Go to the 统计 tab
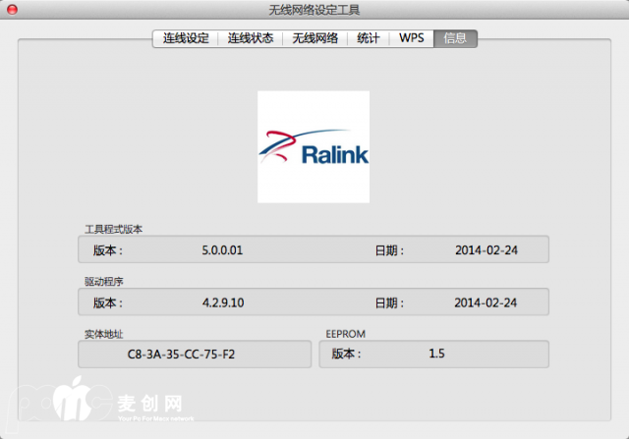Screen dimensions: 629x439 (x=369, y=38)
